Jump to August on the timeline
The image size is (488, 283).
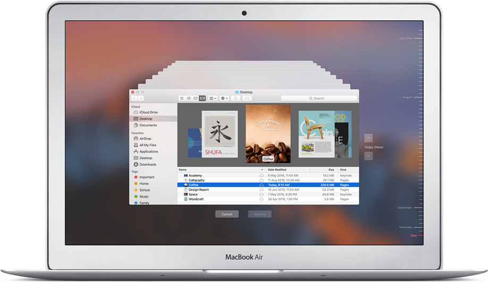tap(407, 97)
